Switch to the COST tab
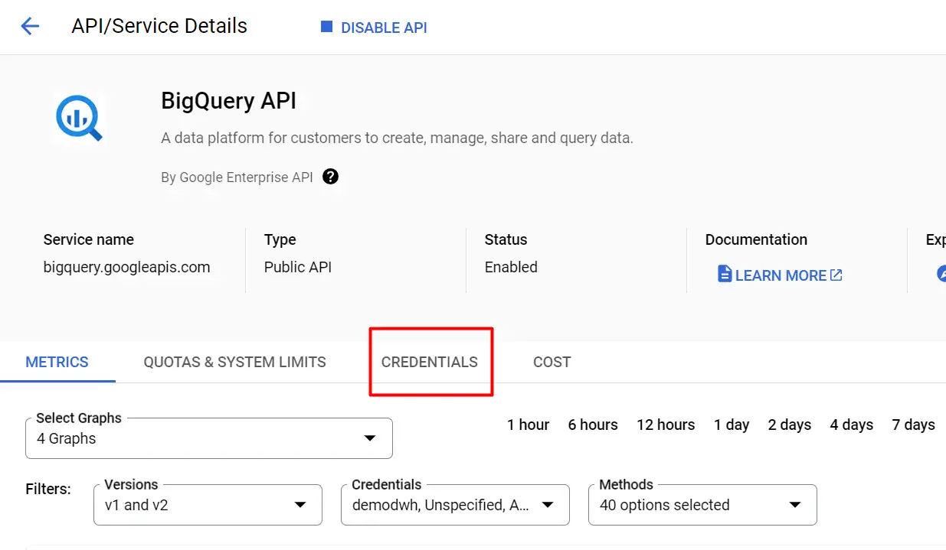 (552, 362)
